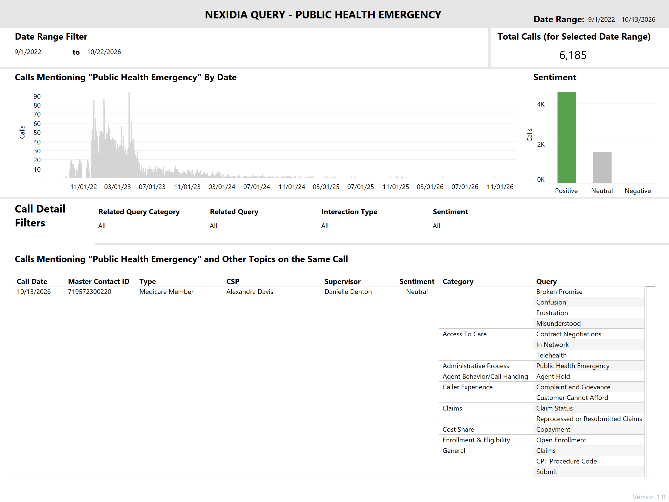Click the Supervisor column header
669x502 pixels.
click(342, 281)
